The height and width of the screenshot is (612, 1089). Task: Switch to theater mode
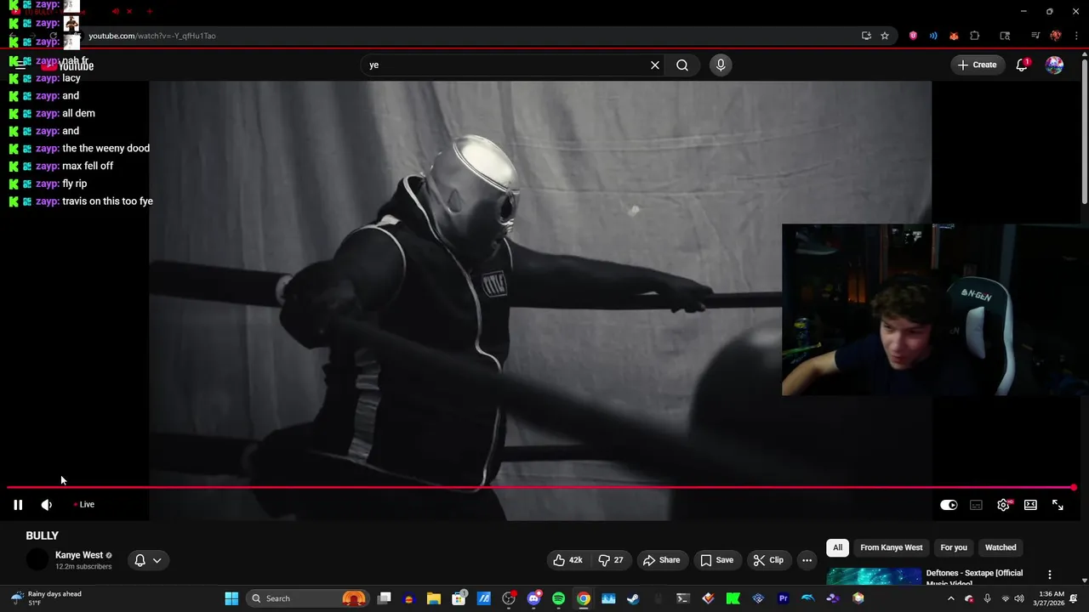coord(1030,505)
